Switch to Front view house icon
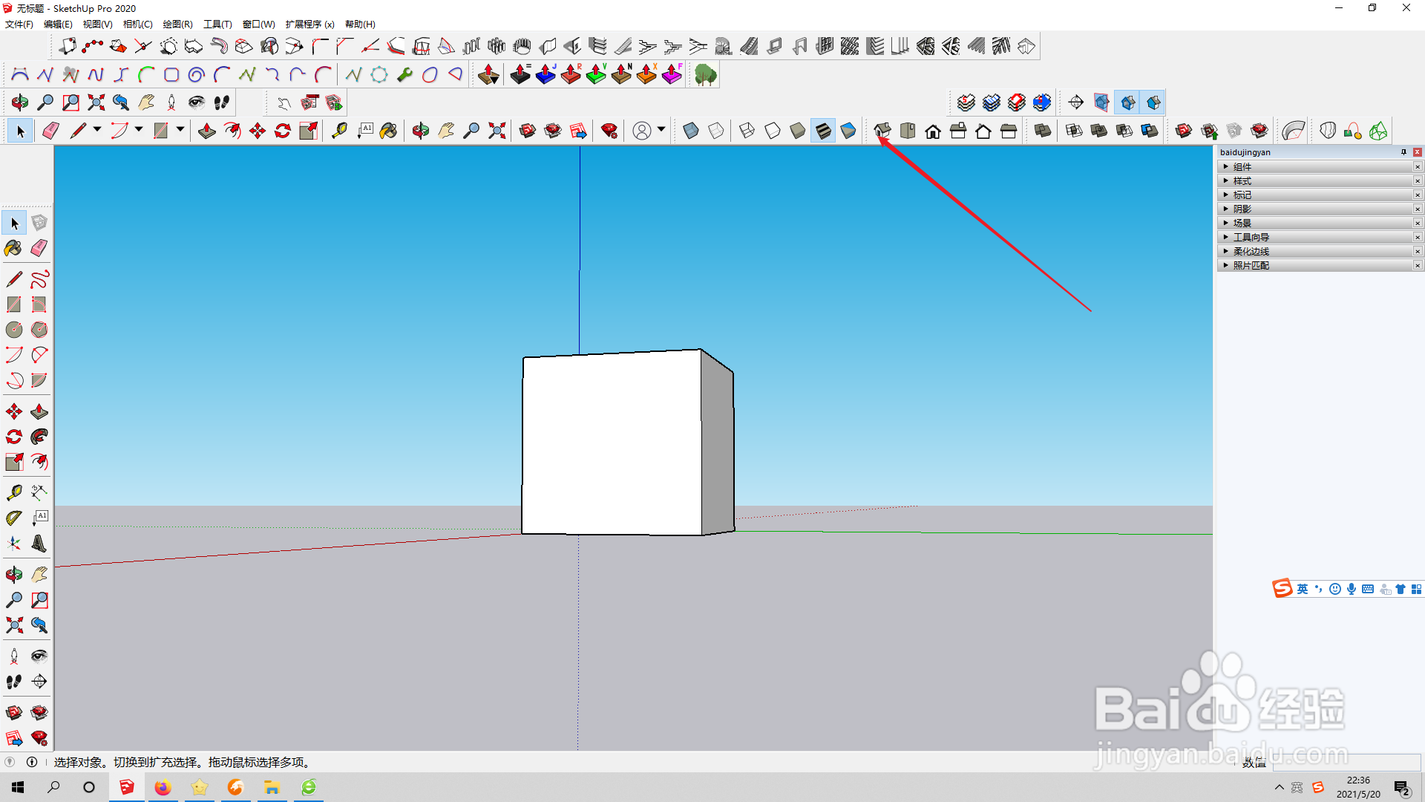Screen dimensions: 1425x802 click(x=933, y=131)
